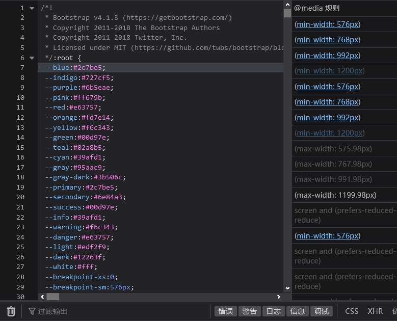Click the --secondary:#6e84a3 declaration
The height and width of the screenshot is (321, 397).
tap(85, 197)
